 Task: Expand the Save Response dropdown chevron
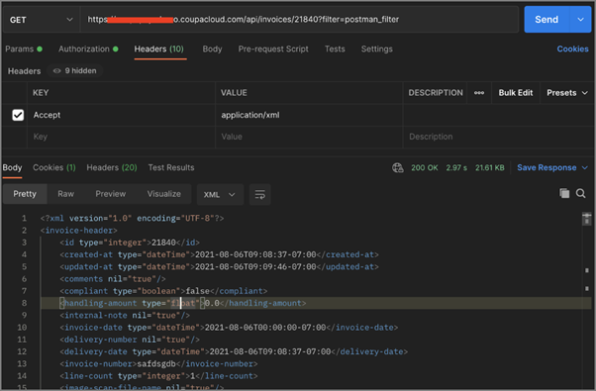tap(584, 167)
